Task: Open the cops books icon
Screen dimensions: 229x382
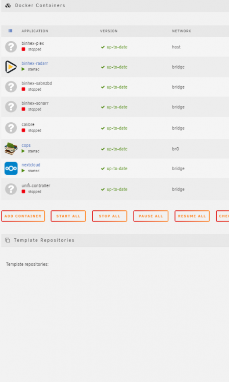Action: pos(11,149)
